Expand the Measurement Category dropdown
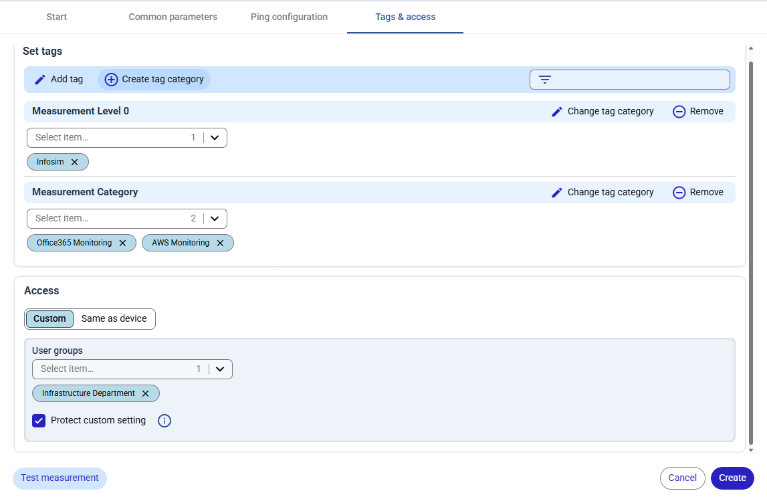 (215, 219)
